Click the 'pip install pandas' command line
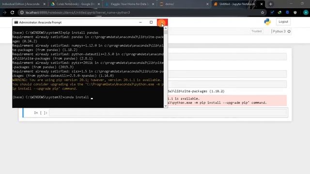310x174 pixels. 55,32
